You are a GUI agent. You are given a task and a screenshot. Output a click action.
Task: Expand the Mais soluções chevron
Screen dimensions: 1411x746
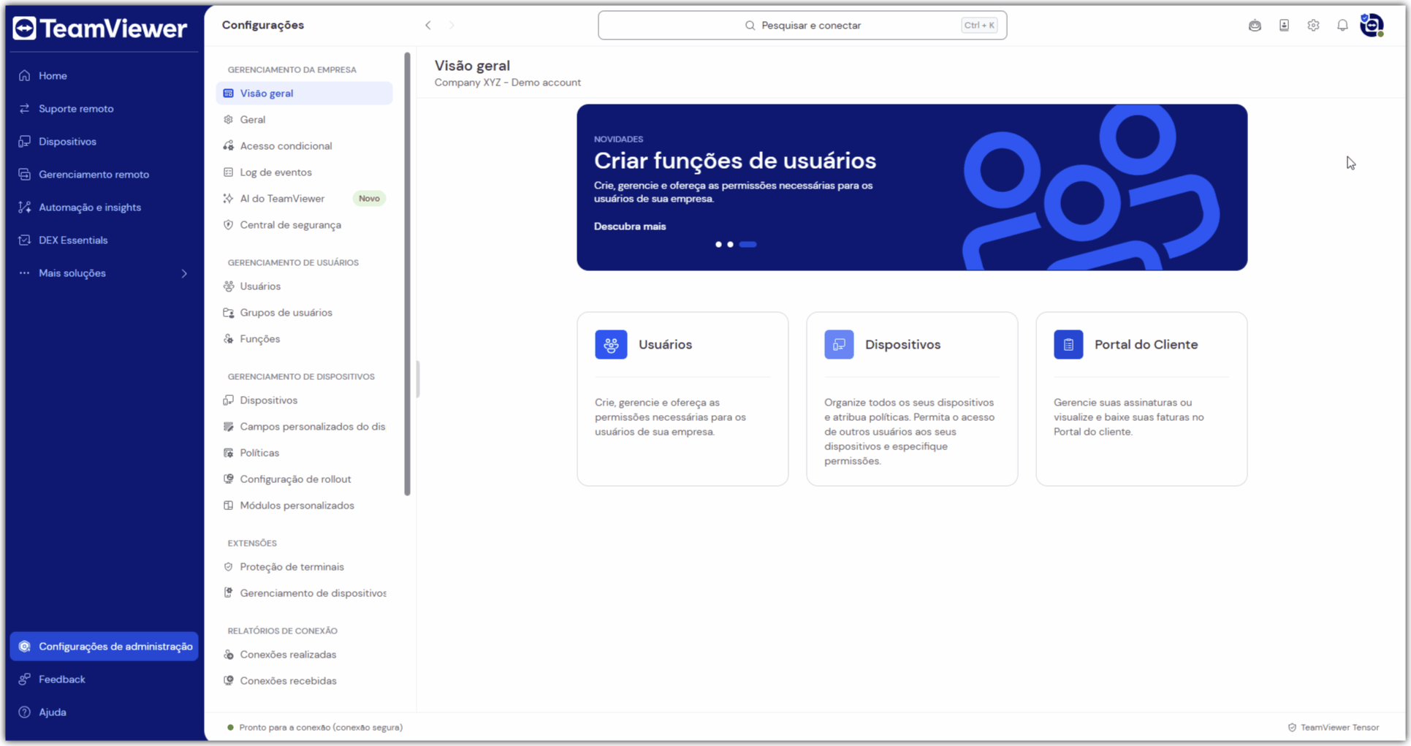(x=184, y=273)
